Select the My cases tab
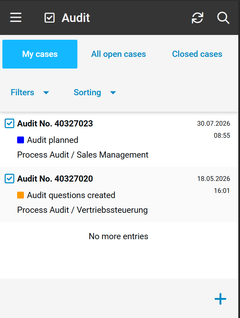Viewport: 240px width, 318px height. click(x=40, y=54)
